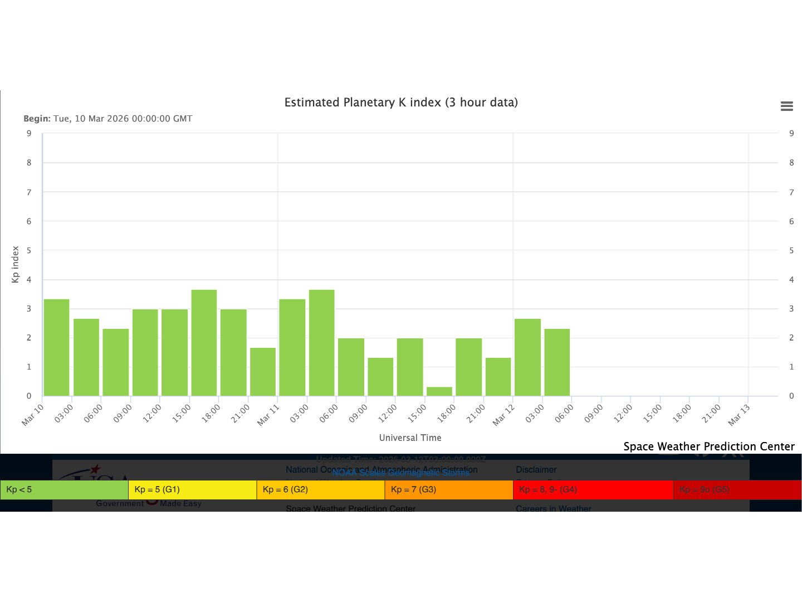Click the Mar 10 15:00 bar
This screenshot has width=802, height=602.
point(204,343)
